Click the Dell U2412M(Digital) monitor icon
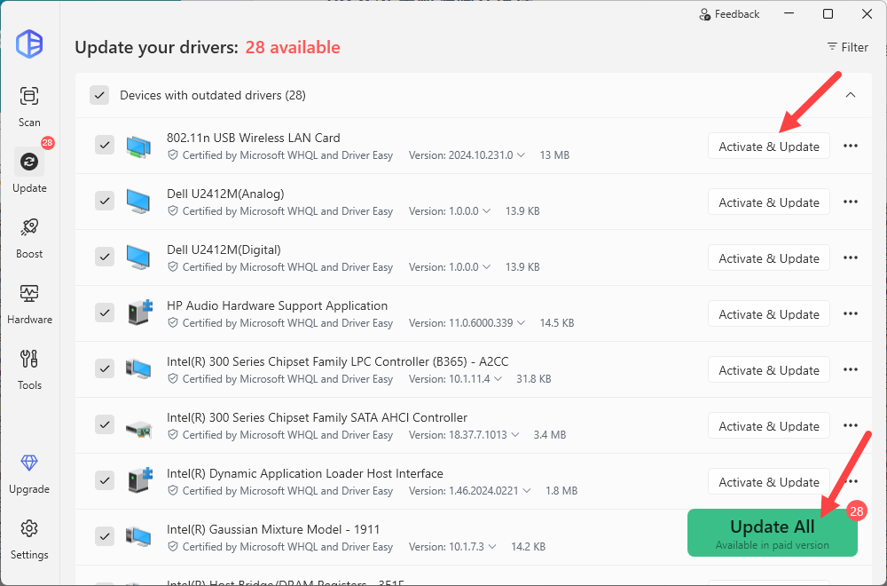 pos(138,257)
